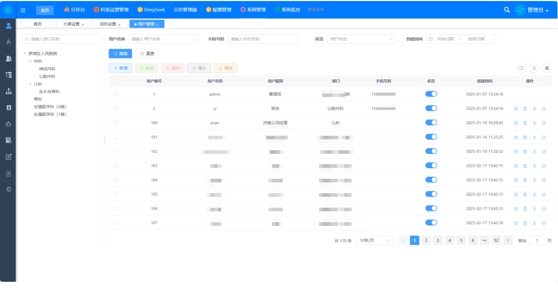Viewport: 558px width, 288px height.
Task: Open the 系统管理 top menu
Action: pos(253,10)
